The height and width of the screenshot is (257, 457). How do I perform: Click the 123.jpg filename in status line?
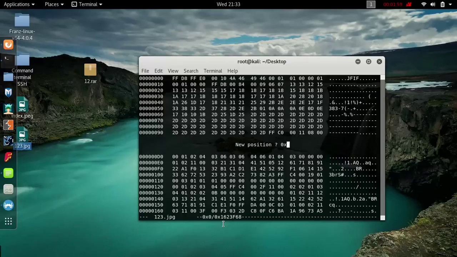(165, 217)
